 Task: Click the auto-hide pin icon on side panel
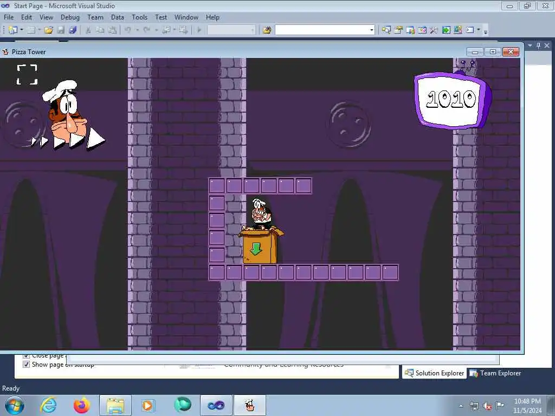coord(538,45)
